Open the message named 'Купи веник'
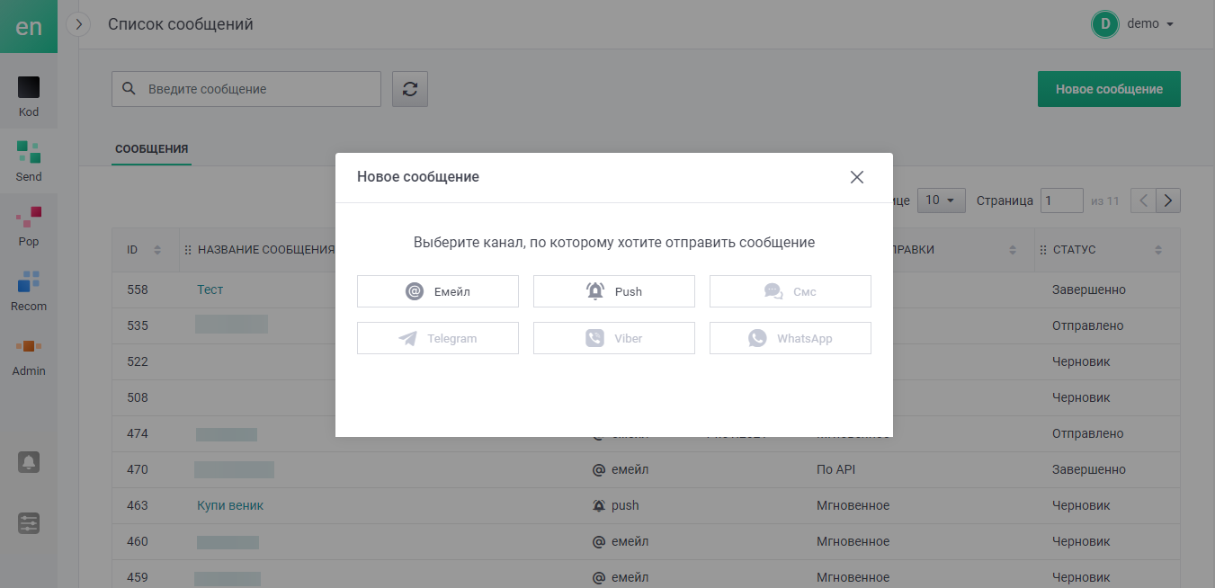This screenshot has height=588, width=1215. click(230, 505)
